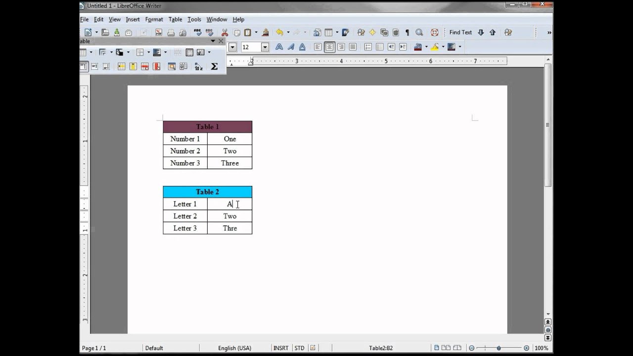The height and width of the screenshot is (356, 633).
Task: Enable Align Left paragraph alignment
Action: coord(317,47)
